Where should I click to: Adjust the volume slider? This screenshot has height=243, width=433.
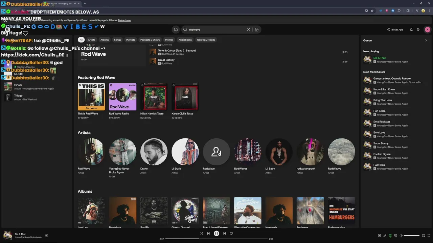click(412, 236)
